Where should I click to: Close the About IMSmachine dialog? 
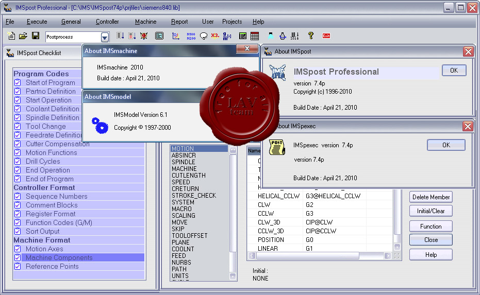tap(247, 49)
